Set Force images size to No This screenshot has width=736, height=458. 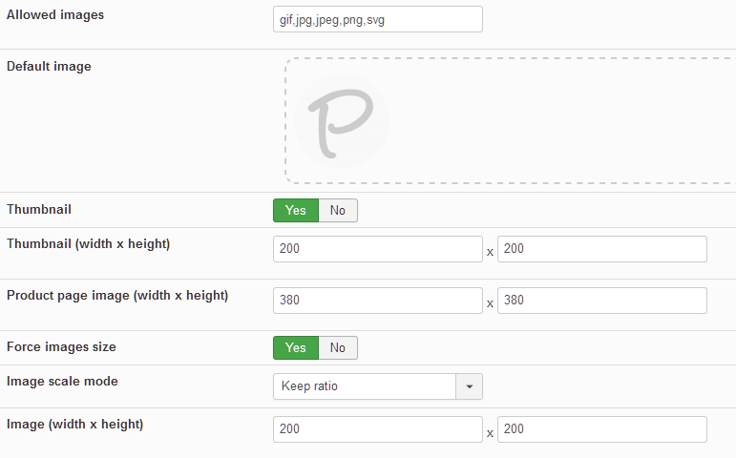click(x=338, y=347)
